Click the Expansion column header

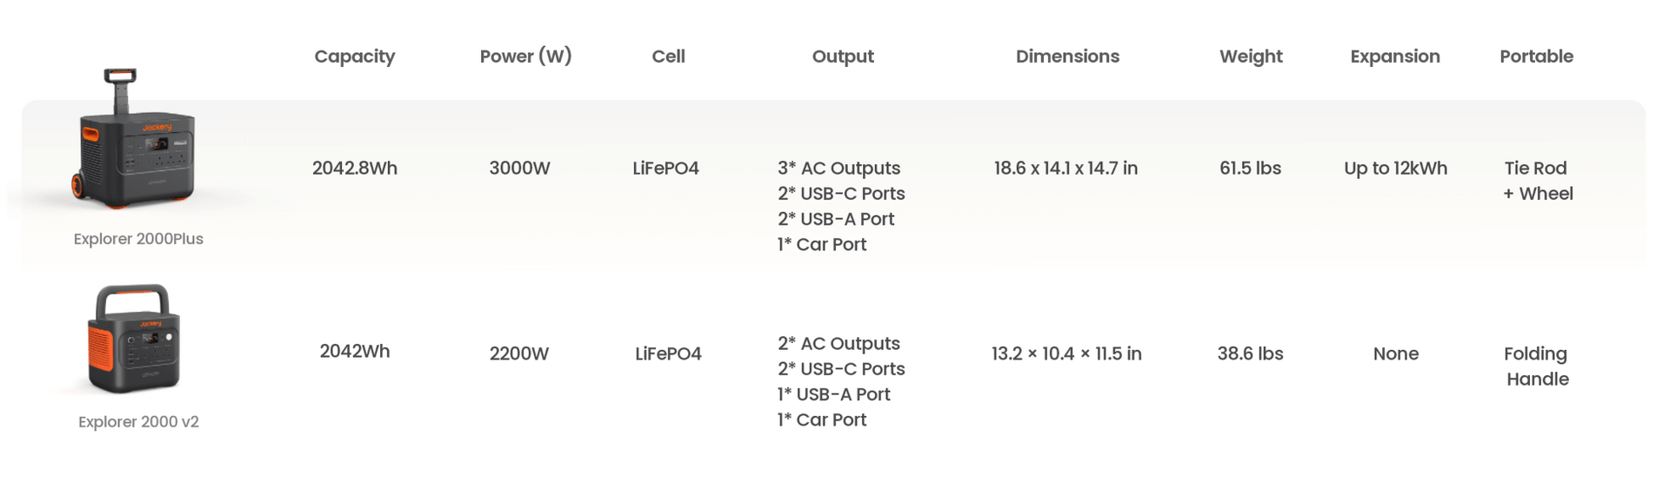click(1395, 56)
